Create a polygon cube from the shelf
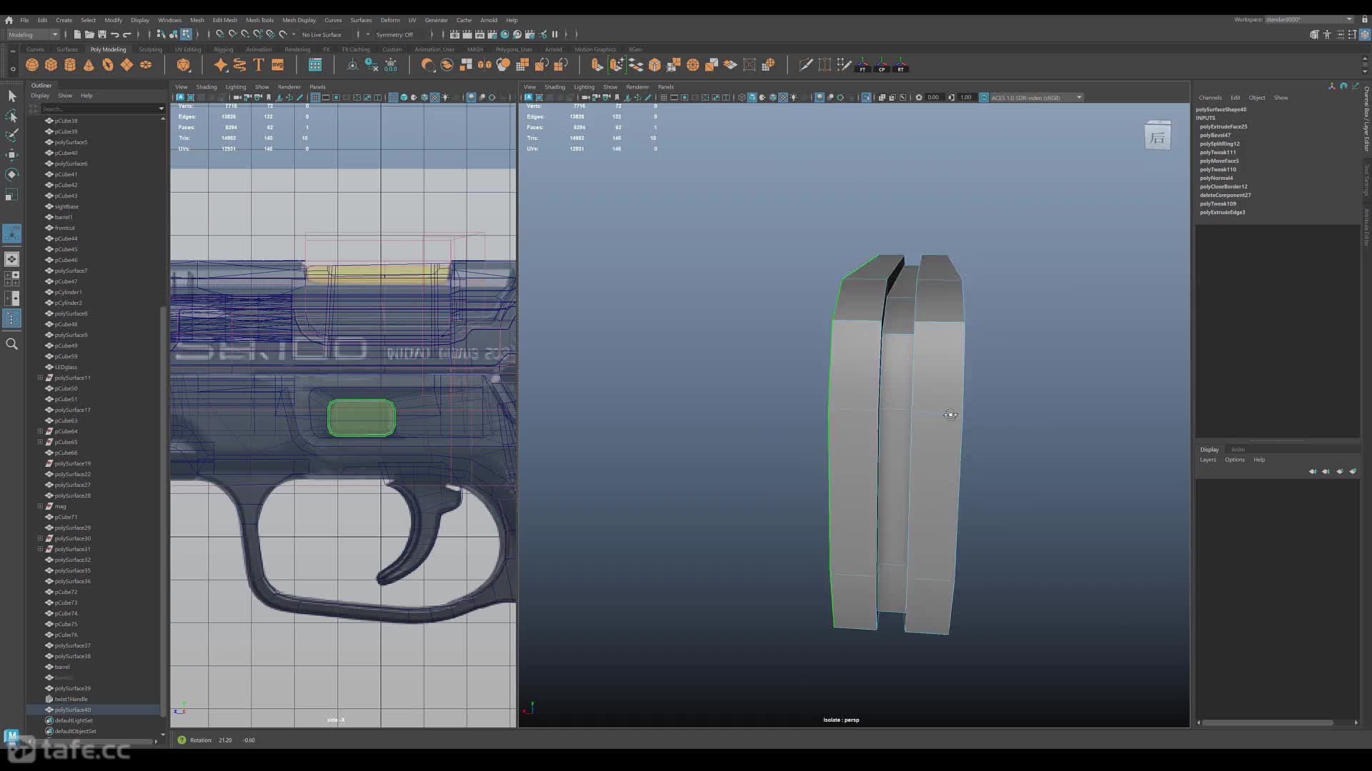 (51, 65)
